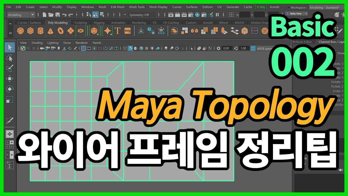Toggle the viewport grid button
This screenshot has height=196, width=348.
coord(84,48)
